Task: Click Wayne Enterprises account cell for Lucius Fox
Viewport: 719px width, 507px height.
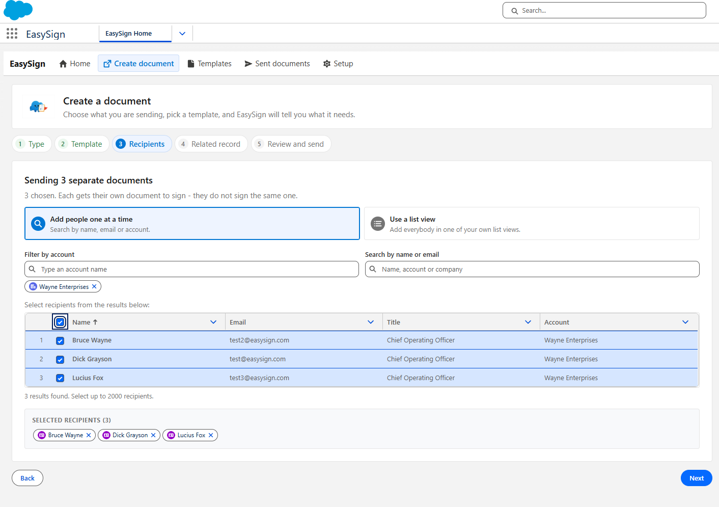Action: [571, 378]
